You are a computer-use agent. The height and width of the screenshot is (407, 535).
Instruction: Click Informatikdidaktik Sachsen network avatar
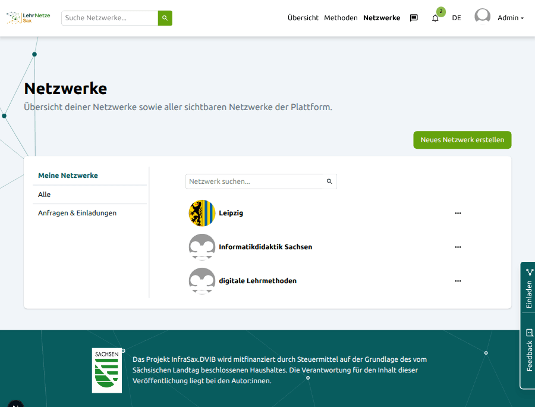click(202, 247)
